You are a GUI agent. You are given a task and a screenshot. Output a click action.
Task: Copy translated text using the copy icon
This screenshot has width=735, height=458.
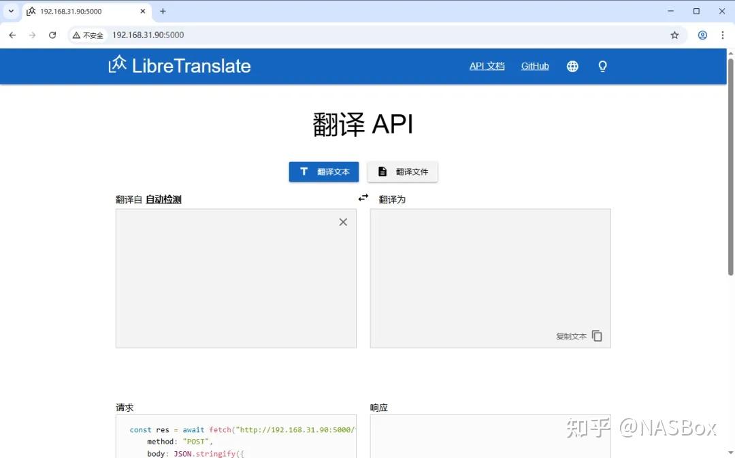pyautogui.click(x=597, y=336)
